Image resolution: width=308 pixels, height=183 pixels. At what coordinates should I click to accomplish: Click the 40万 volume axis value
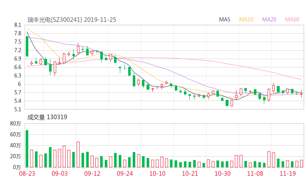coord(15,146)
